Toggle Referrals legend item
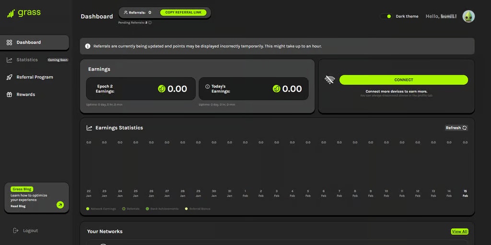The image size is (491, 245). [x=131, y=209]
